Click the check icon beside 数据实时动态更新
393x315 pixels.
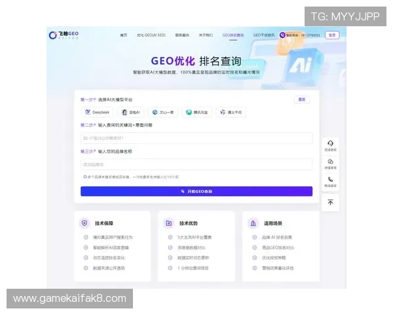[170, 258]
